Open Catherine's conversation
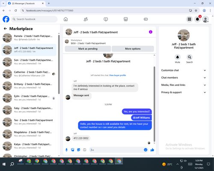The image size is (214, 171). (x=29, y=74)
